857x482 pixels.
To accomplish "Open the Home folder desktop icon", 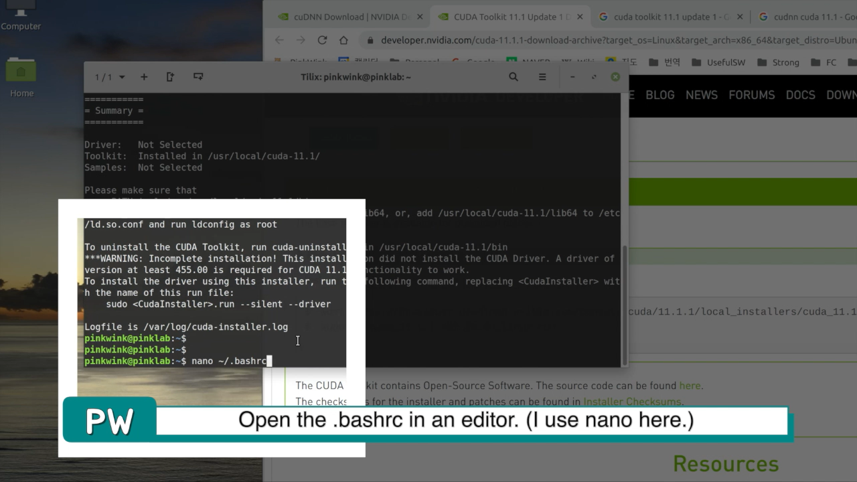I will pyautogui.click(x=21, y=77).
